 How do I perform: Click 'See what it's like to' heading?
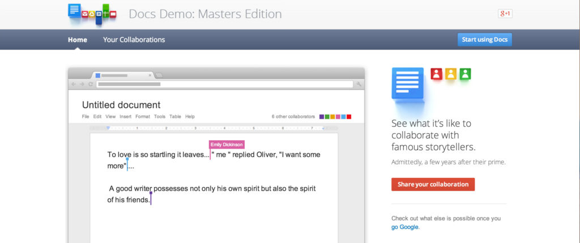(x=431, y=123)
